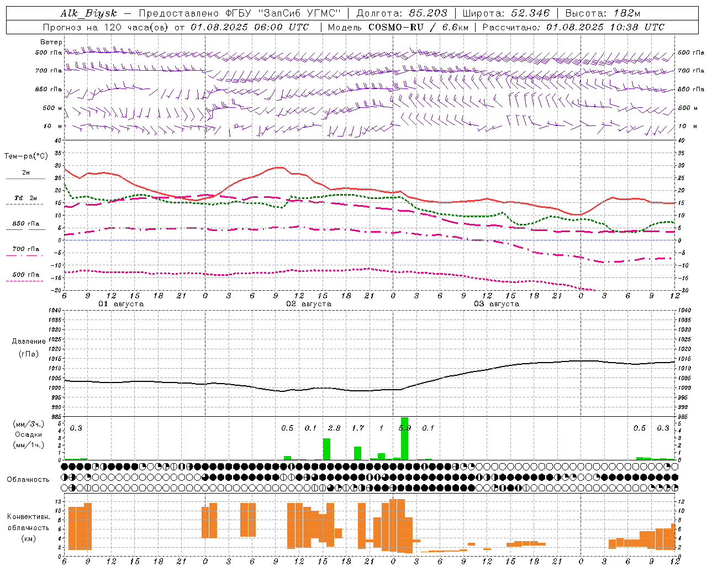Click the Конвективн. panel label
Image resolution: width=707 pixels, height=566 pixels.
(x=28, y=517)
